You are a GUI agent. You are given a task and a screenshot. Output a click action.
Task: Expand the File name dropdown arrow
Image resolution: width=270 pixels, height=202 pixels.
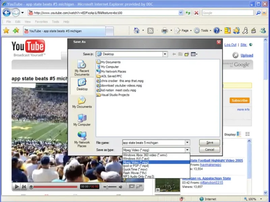point(187,142)
